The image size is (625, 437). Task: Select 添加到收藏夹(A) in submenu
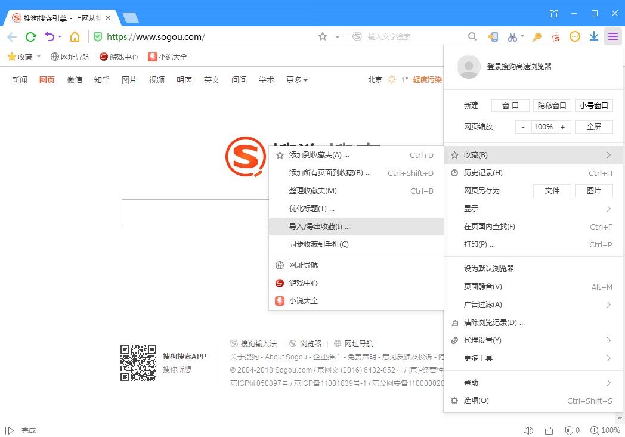coord(357,156)
